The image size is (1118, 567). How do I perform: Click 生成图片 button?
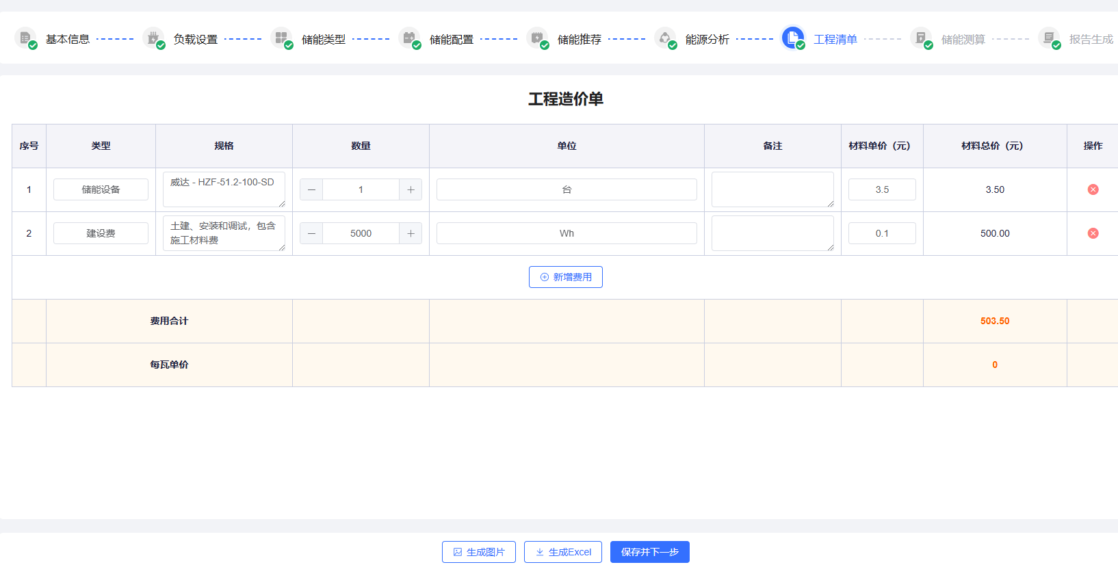[x=479, y=552]
